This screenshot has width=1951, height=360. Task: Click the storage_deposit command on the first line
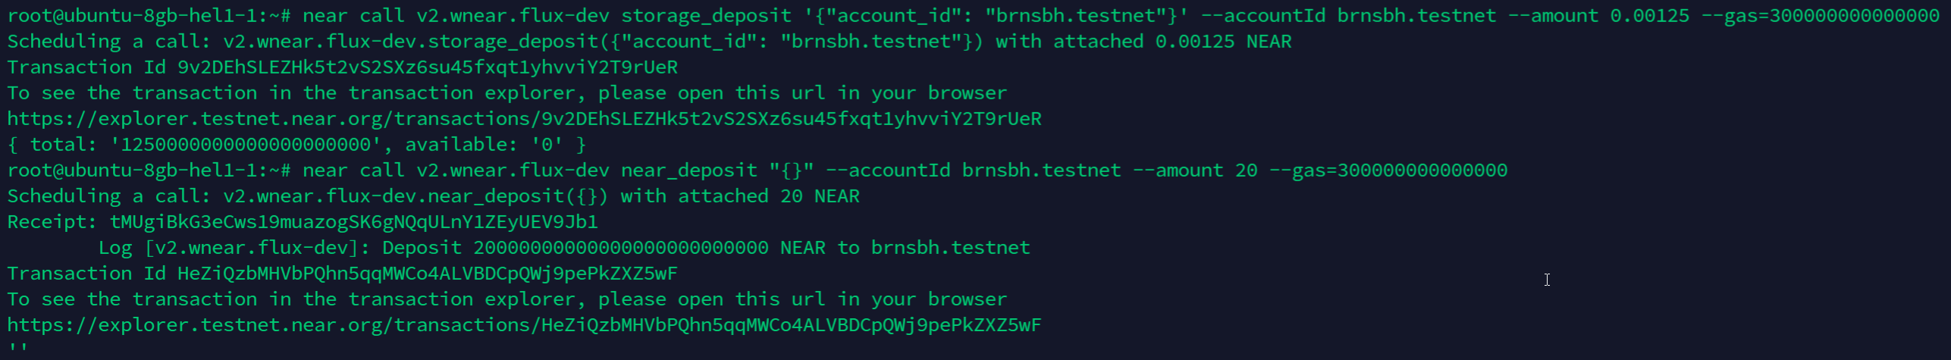1121,16
